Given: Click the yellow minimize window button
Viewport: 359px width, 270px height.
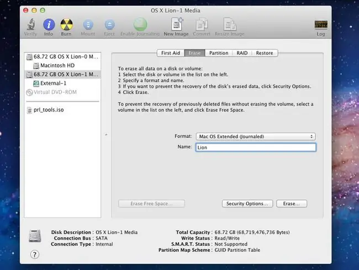Looking at the screenshot, I should pyautogui.click(x=34, y=10).
